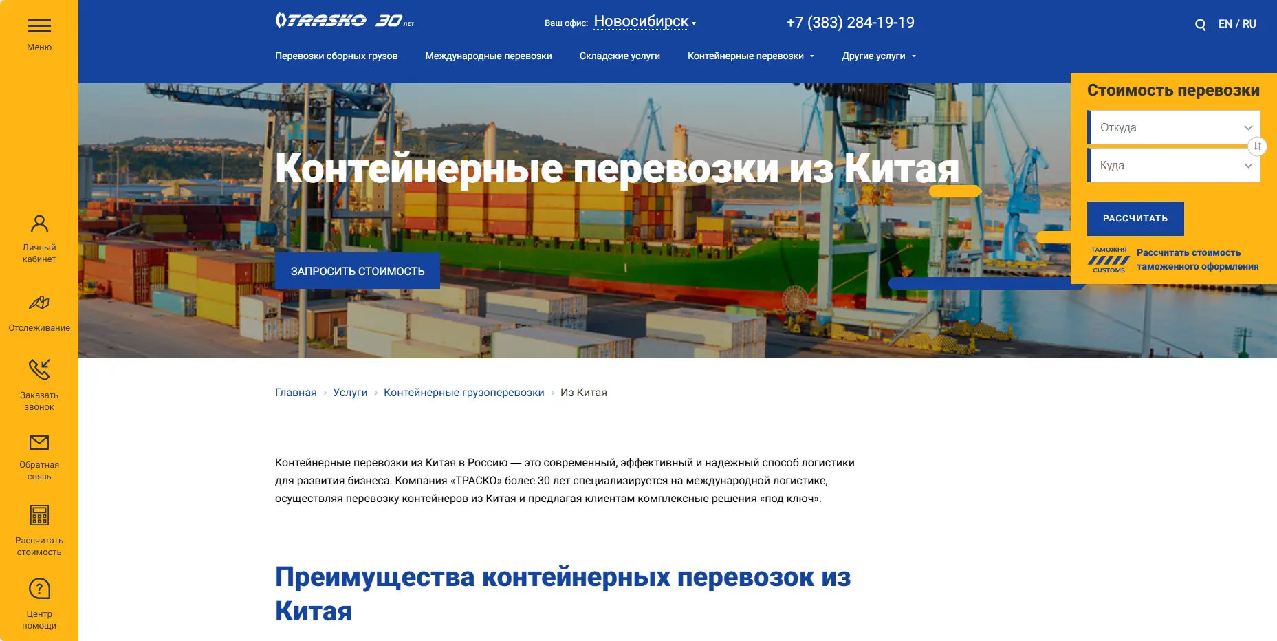Click the ЗАПРОСИТЬ СТОИМОСТЬ button
The width and height of the screenshot is (1277, 641).
(358, 271)
